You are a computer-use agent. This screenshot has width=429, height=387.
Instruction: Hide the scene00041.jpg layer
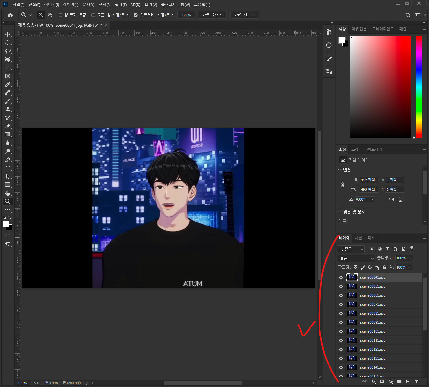point(341,277)
